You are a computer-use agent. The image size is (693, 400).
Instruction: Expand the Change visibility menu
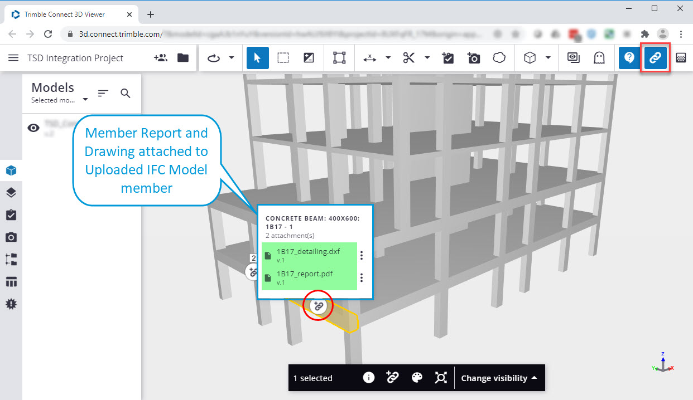pyautogui.click(x=498, y=378)
